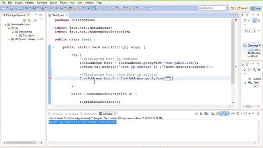This screenshot has height=148, width=263.
Task: Toggle Categorized view in Task List
Action: [x=254, y=21]
